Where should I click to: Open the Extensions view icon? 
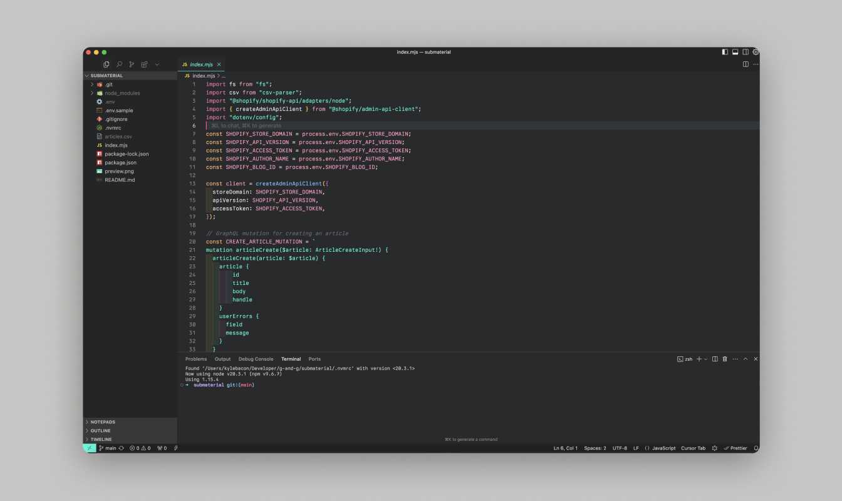click(x=144, y=65)
